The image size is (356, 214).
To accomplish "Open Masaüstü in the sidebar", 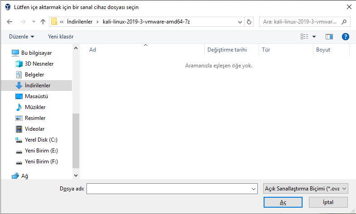I will [36, 96].
